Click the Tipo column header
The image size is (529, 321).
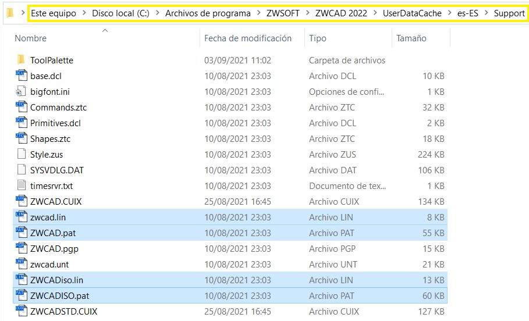tap(318, 38)
